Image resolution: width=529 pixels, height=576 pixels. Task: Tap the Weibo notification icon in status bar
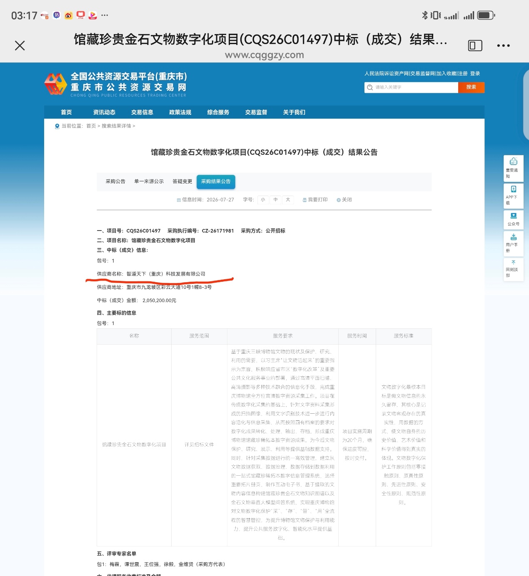[69, 15]
